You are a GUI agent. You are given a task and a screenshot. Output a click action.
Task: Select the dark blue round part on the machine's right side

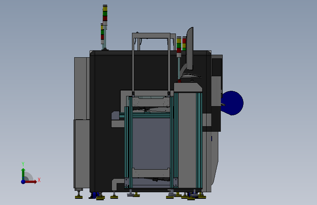[x=233, y=103]
